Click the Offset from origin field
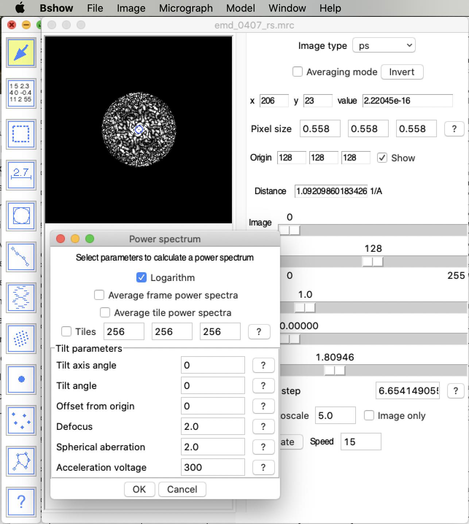Screen dimensions: 469x524 pos(213,406)
